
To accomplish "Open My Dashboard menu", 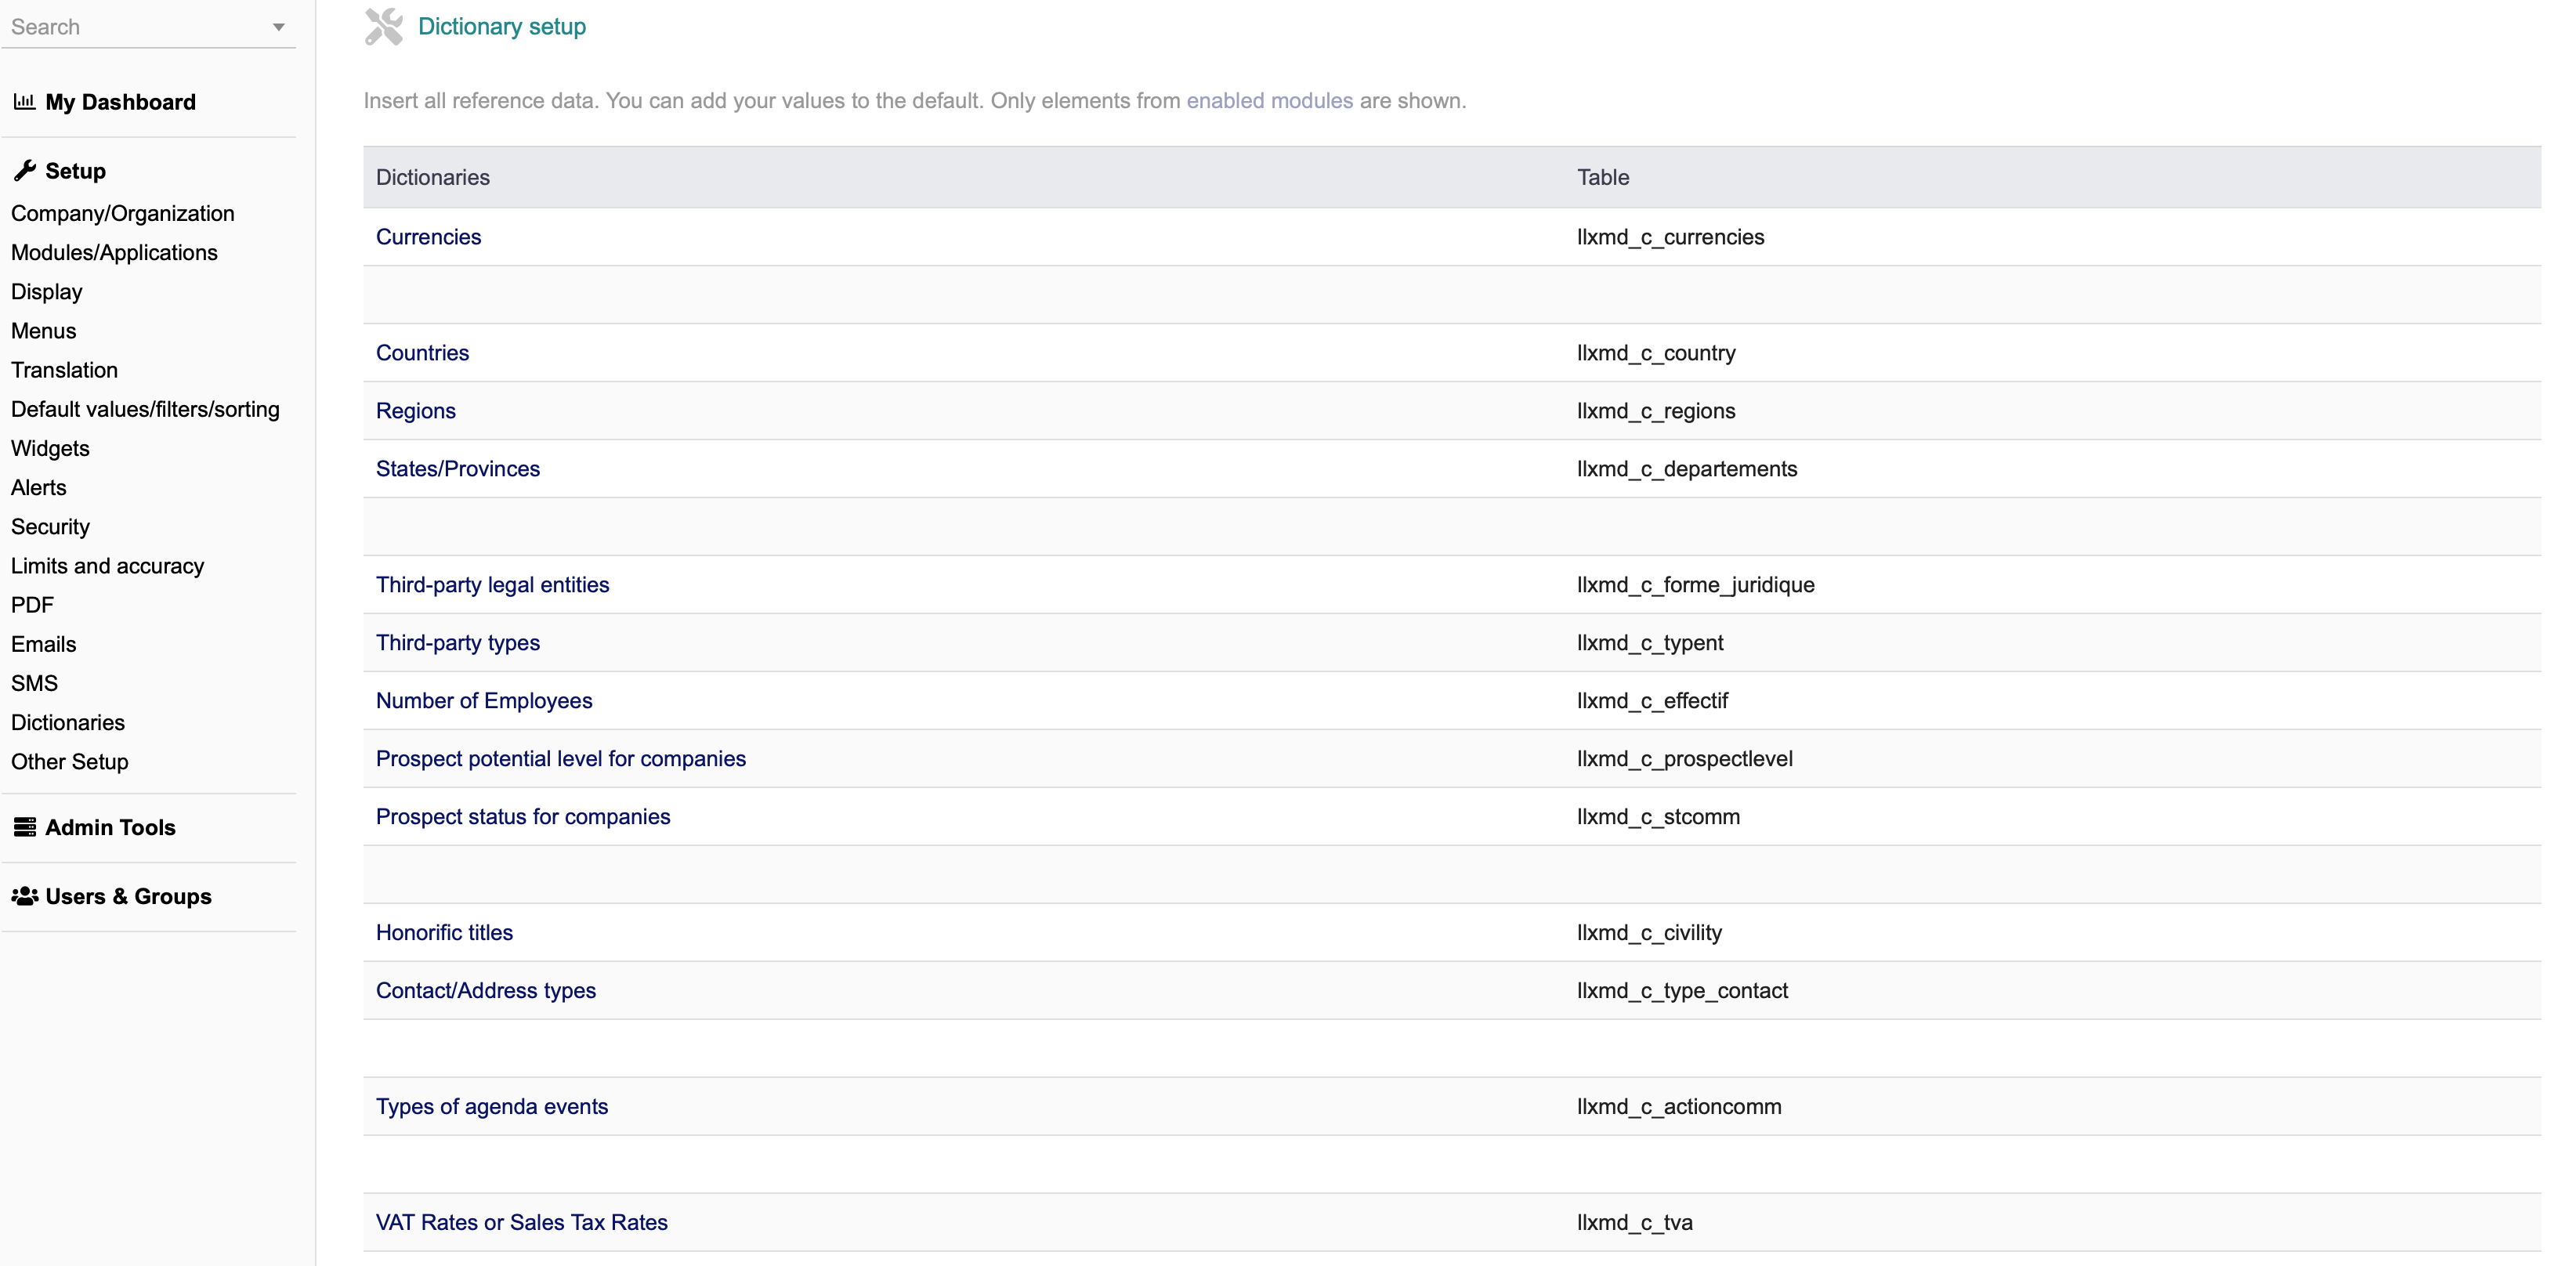I will click(120, 102).
